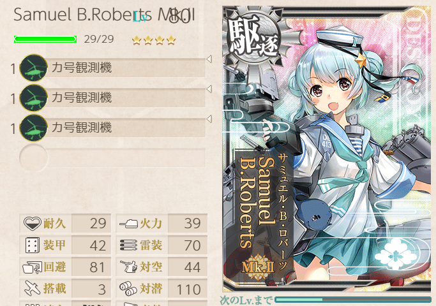Click the 耐久 heart icon

click(33, 224)
